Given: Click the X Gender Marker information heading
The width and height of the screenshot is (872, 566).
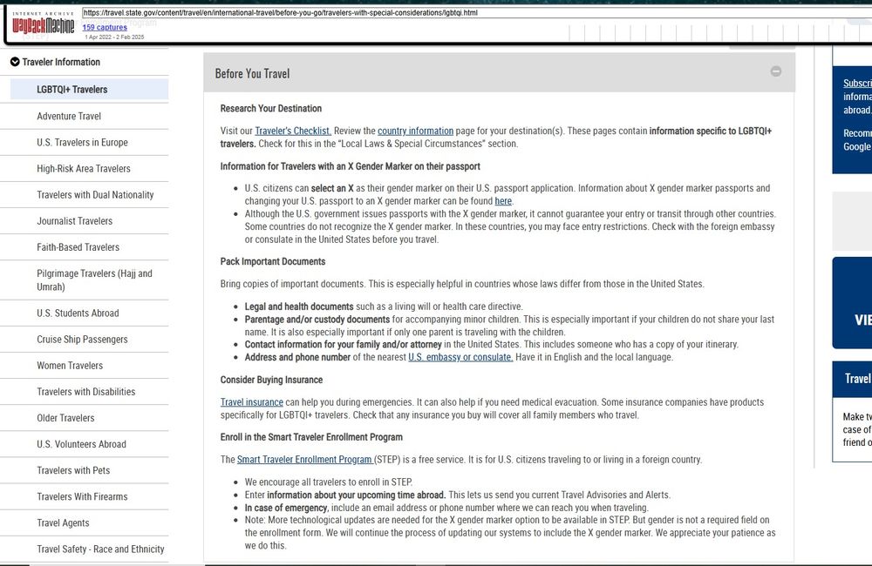Looking at the screenshot, I should [x=351, y=166].
